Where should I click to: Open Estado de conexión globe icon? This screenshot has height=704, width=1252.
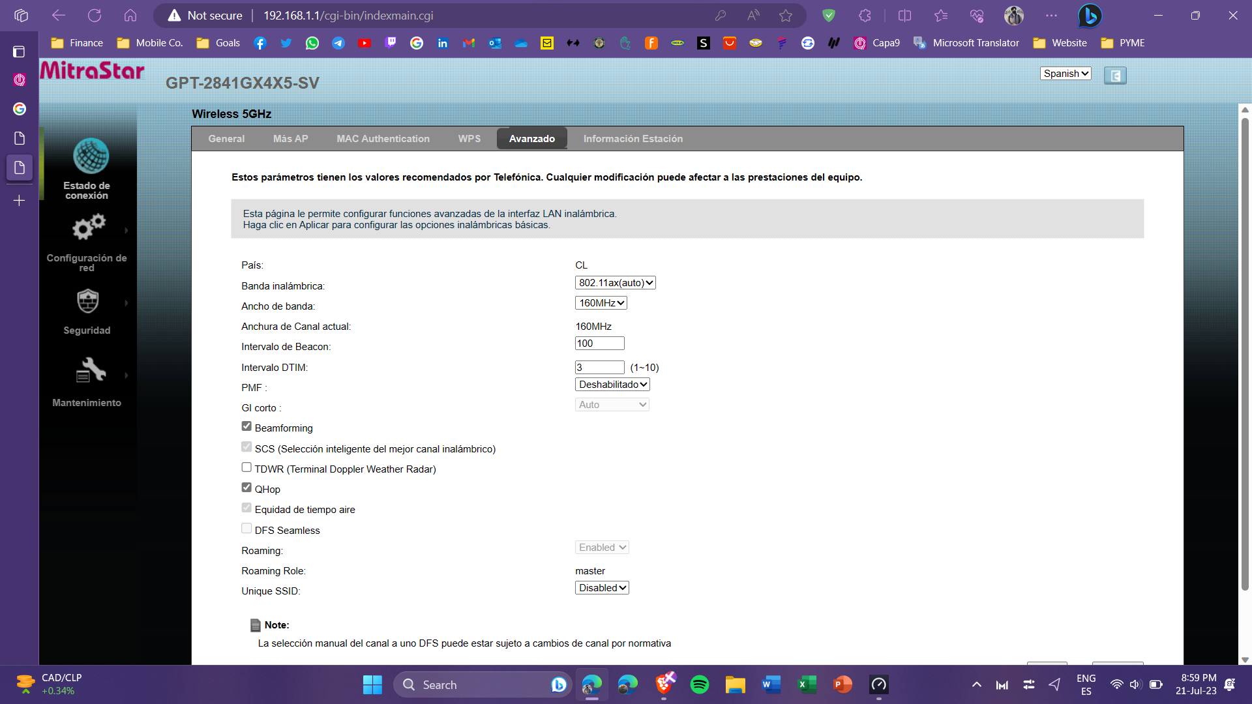tap(91, 156)
